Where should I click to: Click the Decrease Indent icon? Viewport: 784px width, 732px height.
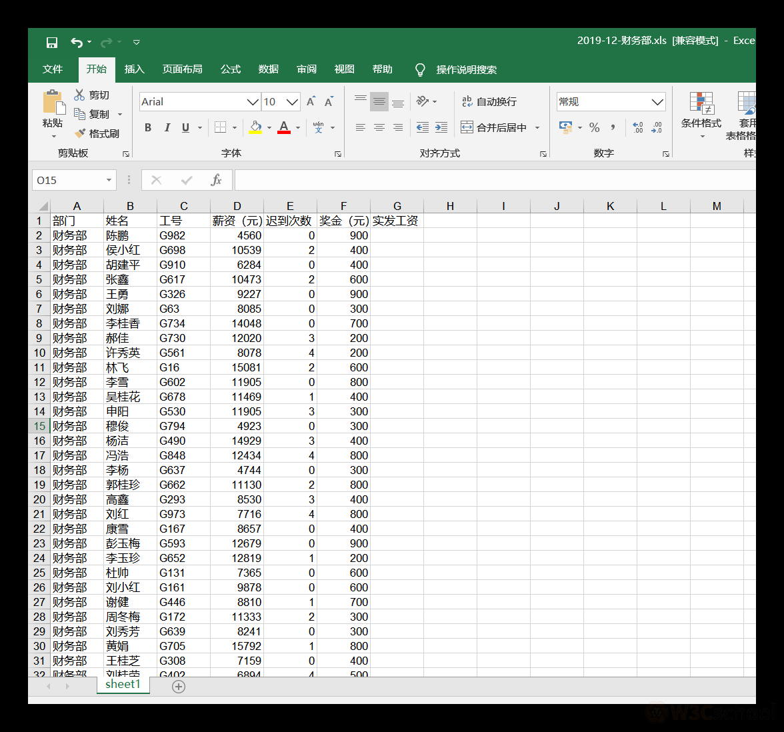423,127
